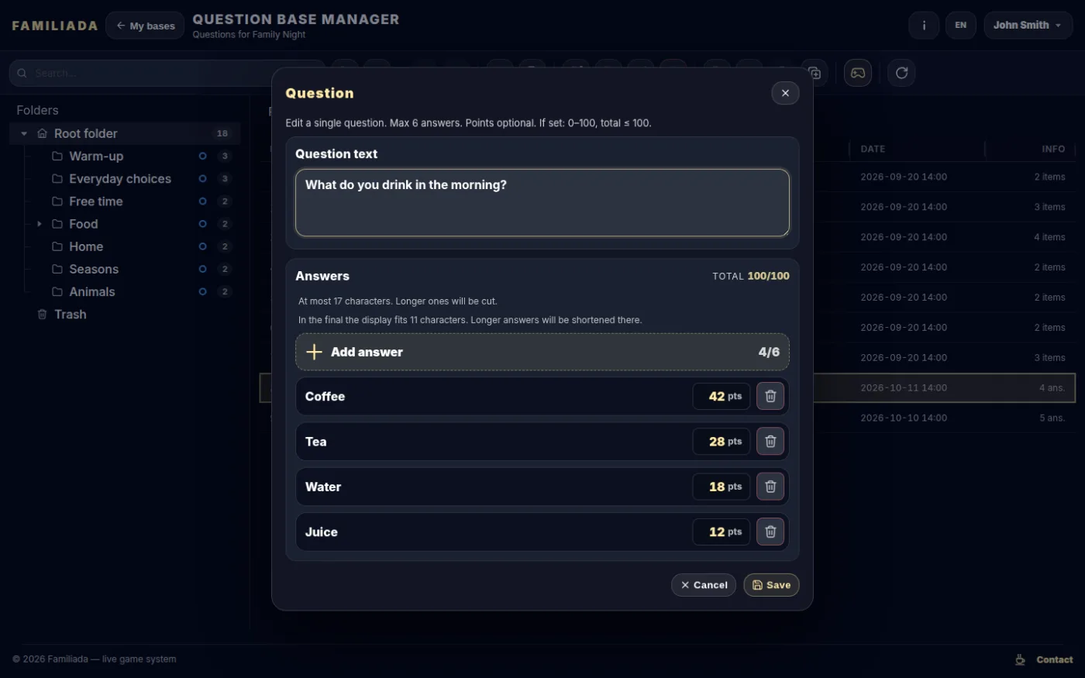The height and width of the screenshot is (678, 1085).
Task: Click the 2026-10-10 14:00 date cell
Action: 904,418
